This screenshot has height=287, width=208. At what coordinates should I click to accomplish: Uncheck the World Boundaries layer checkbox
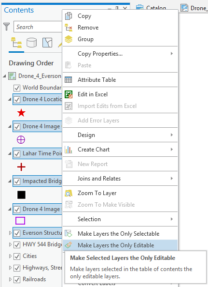[17, 88]
